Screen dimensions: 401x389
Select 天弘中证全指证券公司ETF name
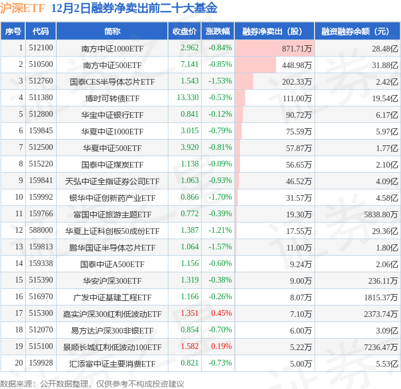pyautogui.click(x=112, y=181)
